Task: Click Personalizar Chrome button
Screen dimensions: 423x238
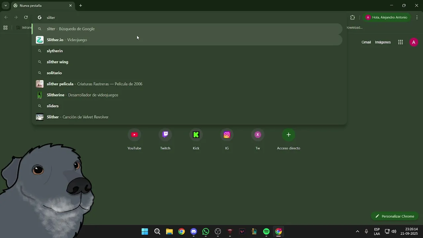Action: (x=395, y=216)
